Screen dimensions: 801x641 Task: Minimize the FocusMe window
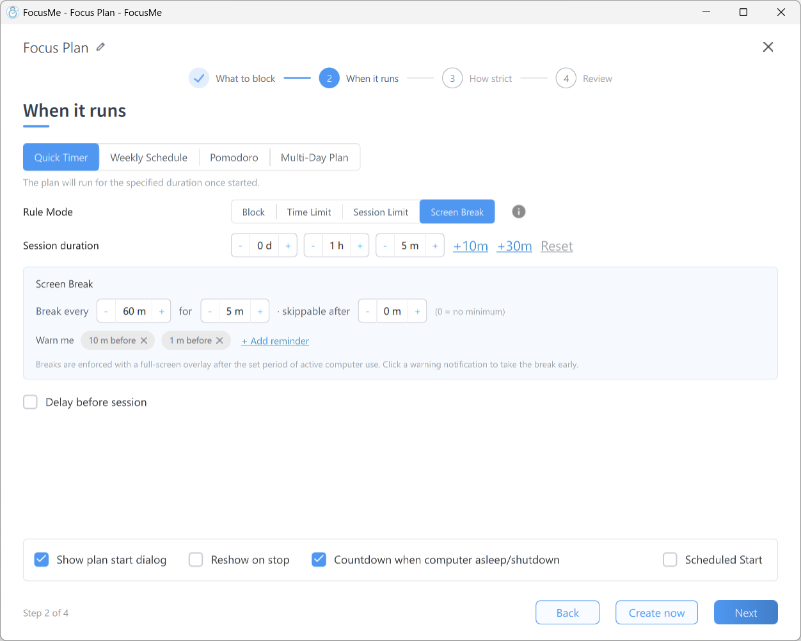(x=706, y=12)
